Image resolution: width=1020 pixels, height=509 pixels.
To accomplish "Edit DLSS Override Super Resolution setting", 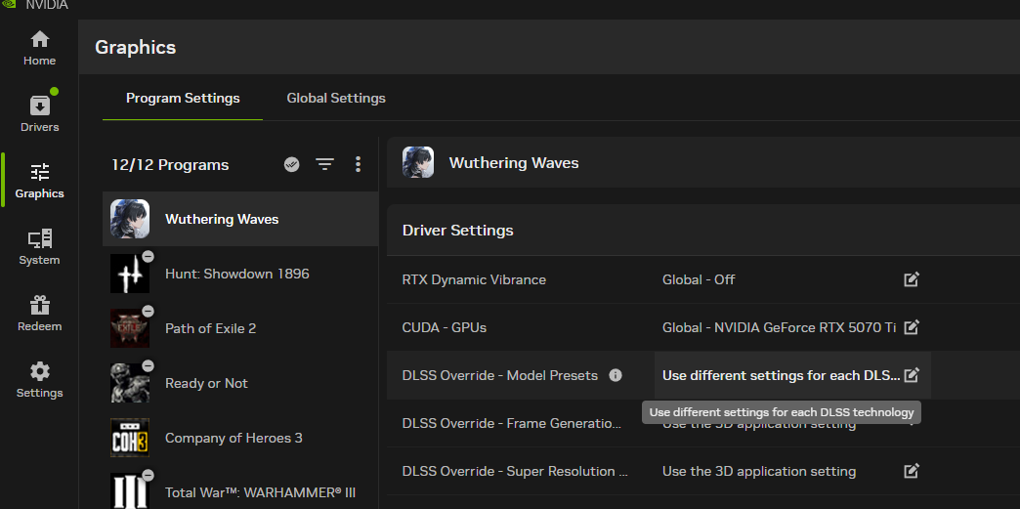I will [x=912, y=471].
